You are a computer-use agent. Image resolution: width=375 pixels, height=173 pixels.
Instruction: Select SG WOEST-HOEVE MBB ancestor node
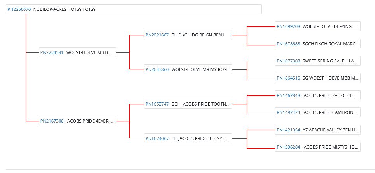[x=330, y=78]
